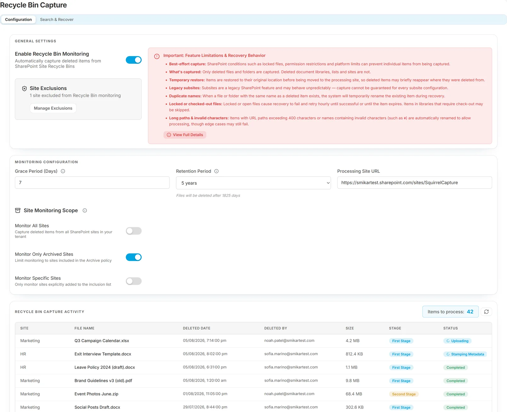Click the Grace Period info icon
Viewport: 507px width, 412px height.
pos(63,171)
